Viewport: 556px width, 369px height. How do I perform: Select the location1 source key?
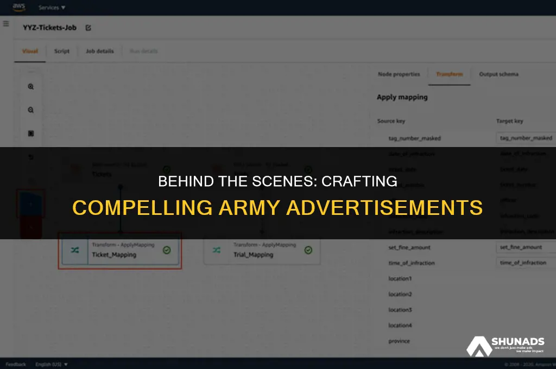pos(400,278)
